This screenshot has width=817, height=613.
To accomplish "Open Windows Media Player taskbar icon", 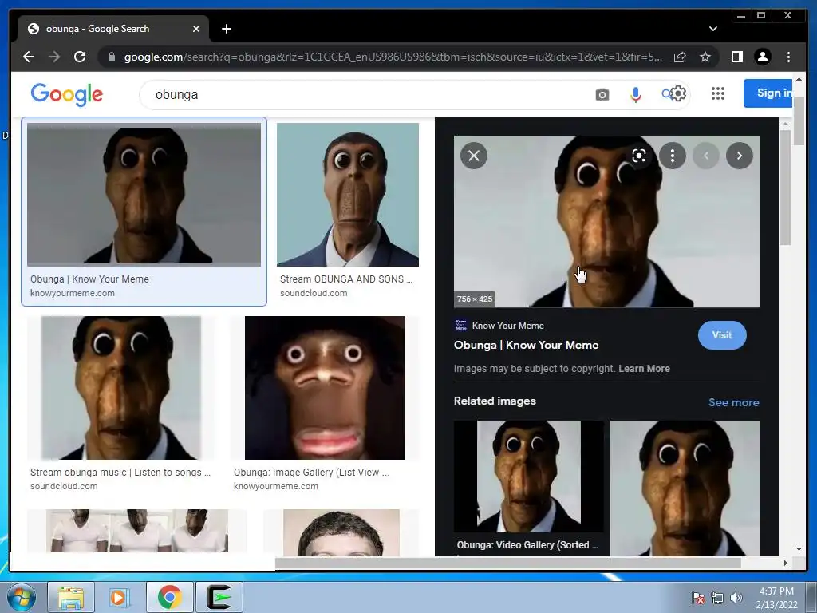I will point(120,597).
